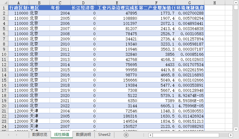Click 天津 cell in row 21
This screenshot has height=139, width=239.
(x=39, y=111)
